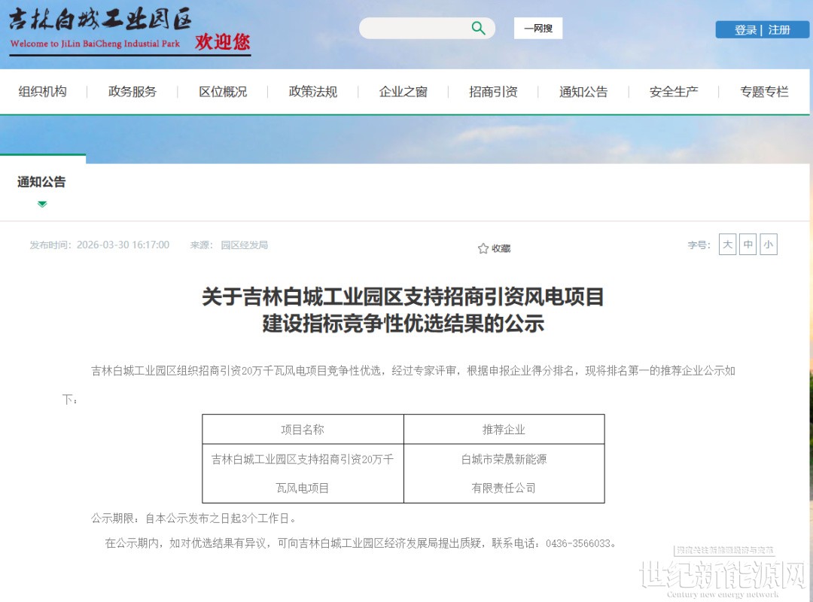Click the 注册 register link
Image resolution: width=813 pixels, height=602 pixels.
[x=779, y=30]
